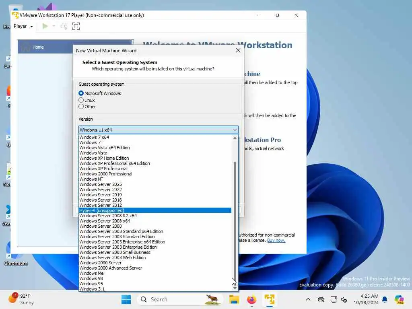Open File Explorer from taskbar
Screen dimensions: 412x309
click(x=234, y=299)
